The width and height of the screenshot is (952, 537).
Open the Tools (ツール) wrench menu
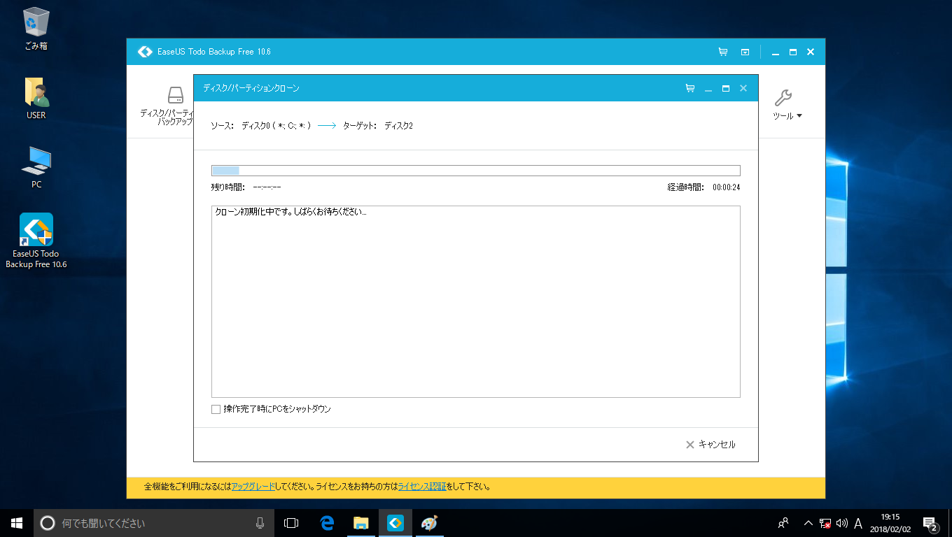787,105
